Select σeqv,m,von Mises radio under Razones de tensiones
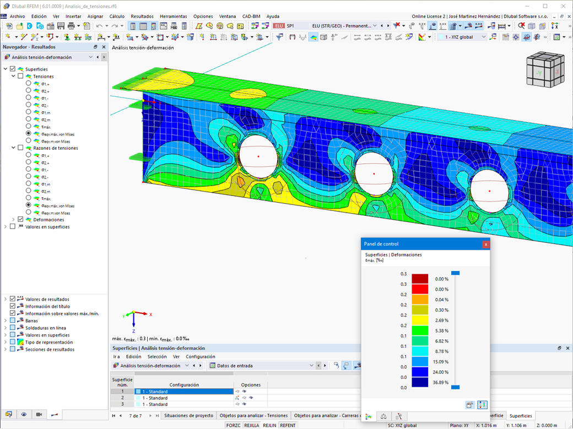The width and height of the screenshot is (573, 429). (x=29, y=213)
